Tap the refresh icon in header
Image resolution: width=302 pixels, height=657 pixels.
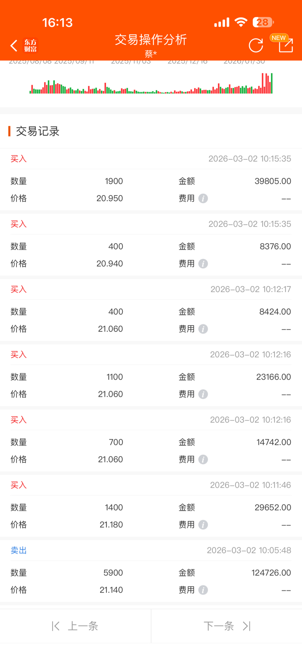[x=256, y=46]
